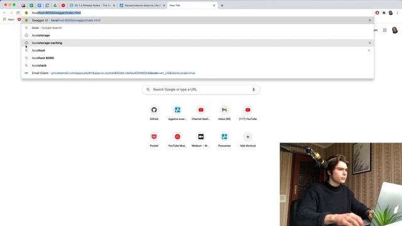Click the Search Google or type URL box
The width and height of the screenshot is (402, 226).
click(x=201, y=89)
